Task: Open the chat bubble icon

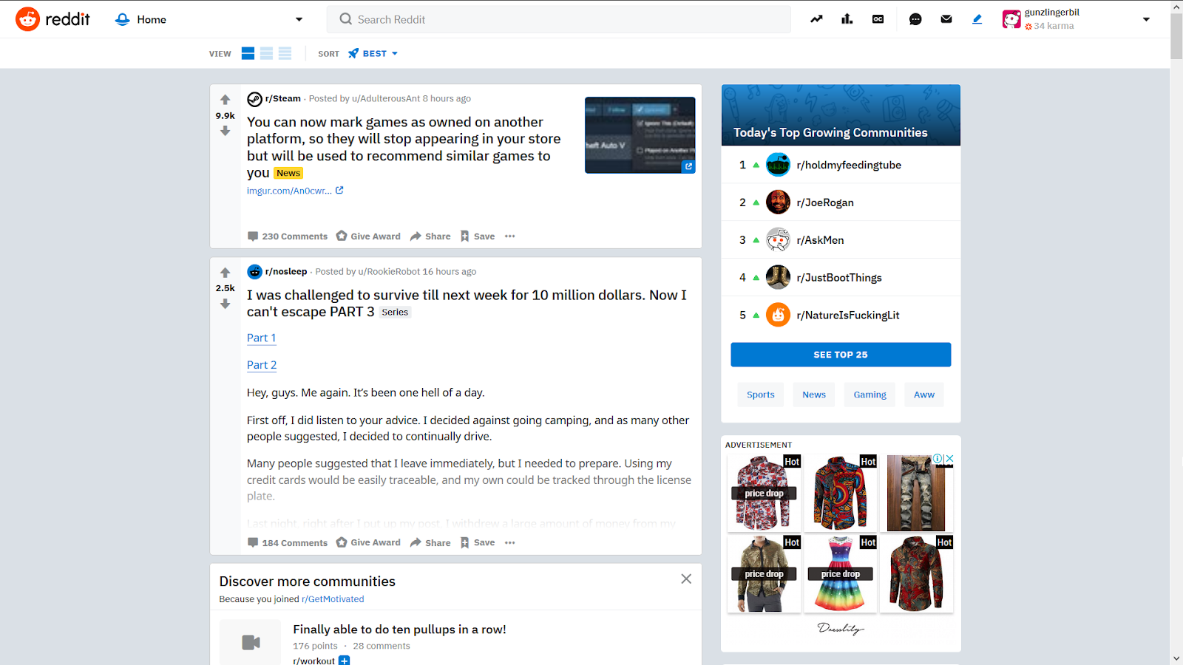Action: tap(915, 19)
